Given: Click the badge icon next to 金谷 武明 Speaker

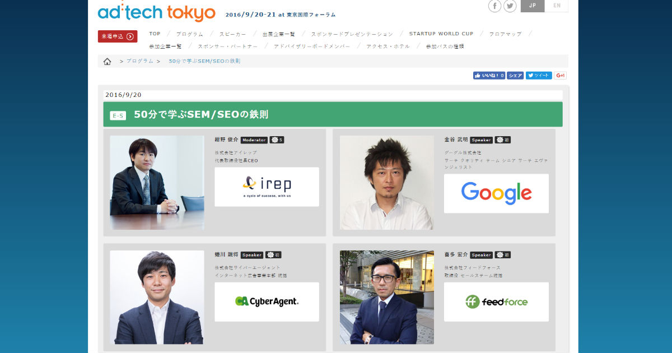Looking at the screenshot, I should tap(503, 140).
